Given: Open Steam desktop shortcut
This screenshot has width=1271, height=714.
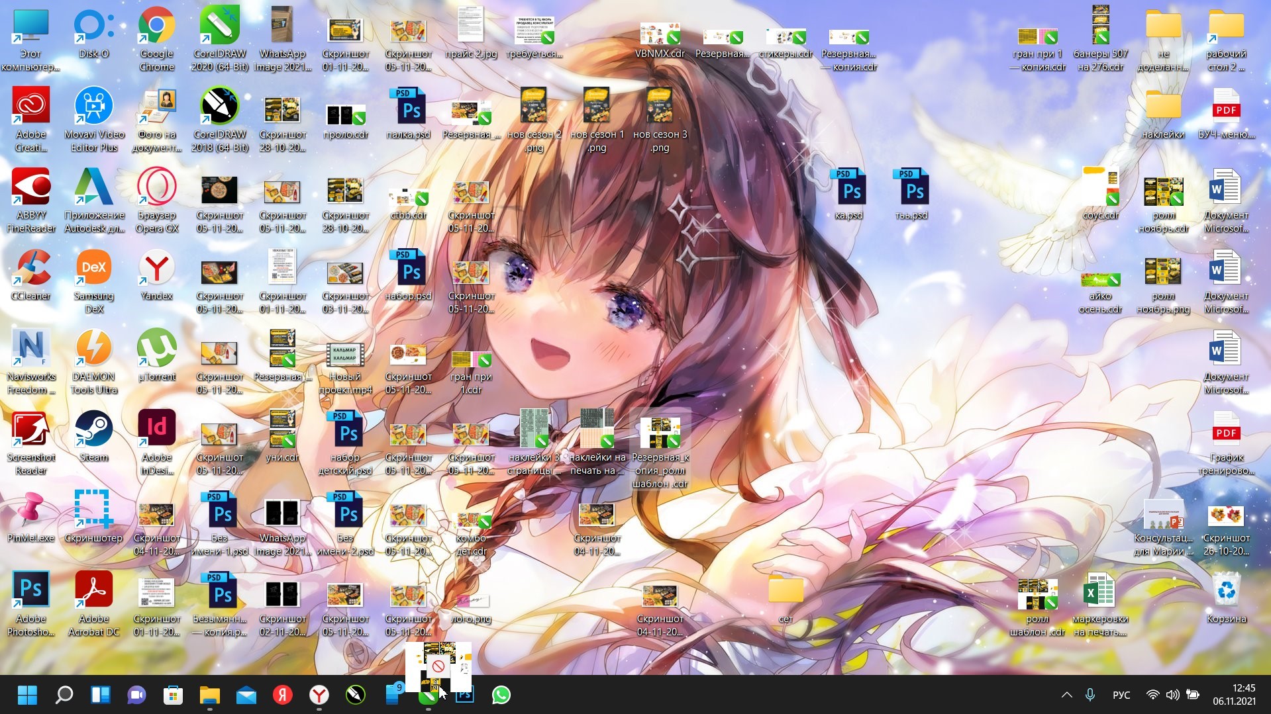Looking at the screenshot, I should click(94, 437).
